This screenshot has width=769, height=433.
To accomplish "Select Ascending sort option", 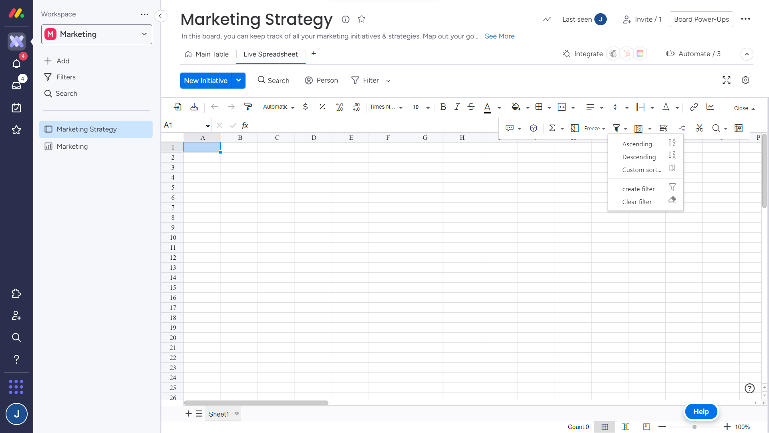I will pyautogui.click(x=637, y=144).
